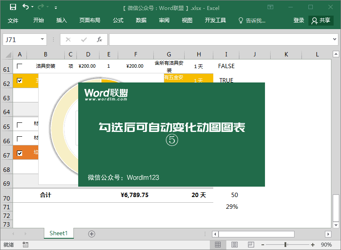The width and height of the screenshot is (341, 250).
Task: Zoom out with the minus button
Action: [263, 245]
